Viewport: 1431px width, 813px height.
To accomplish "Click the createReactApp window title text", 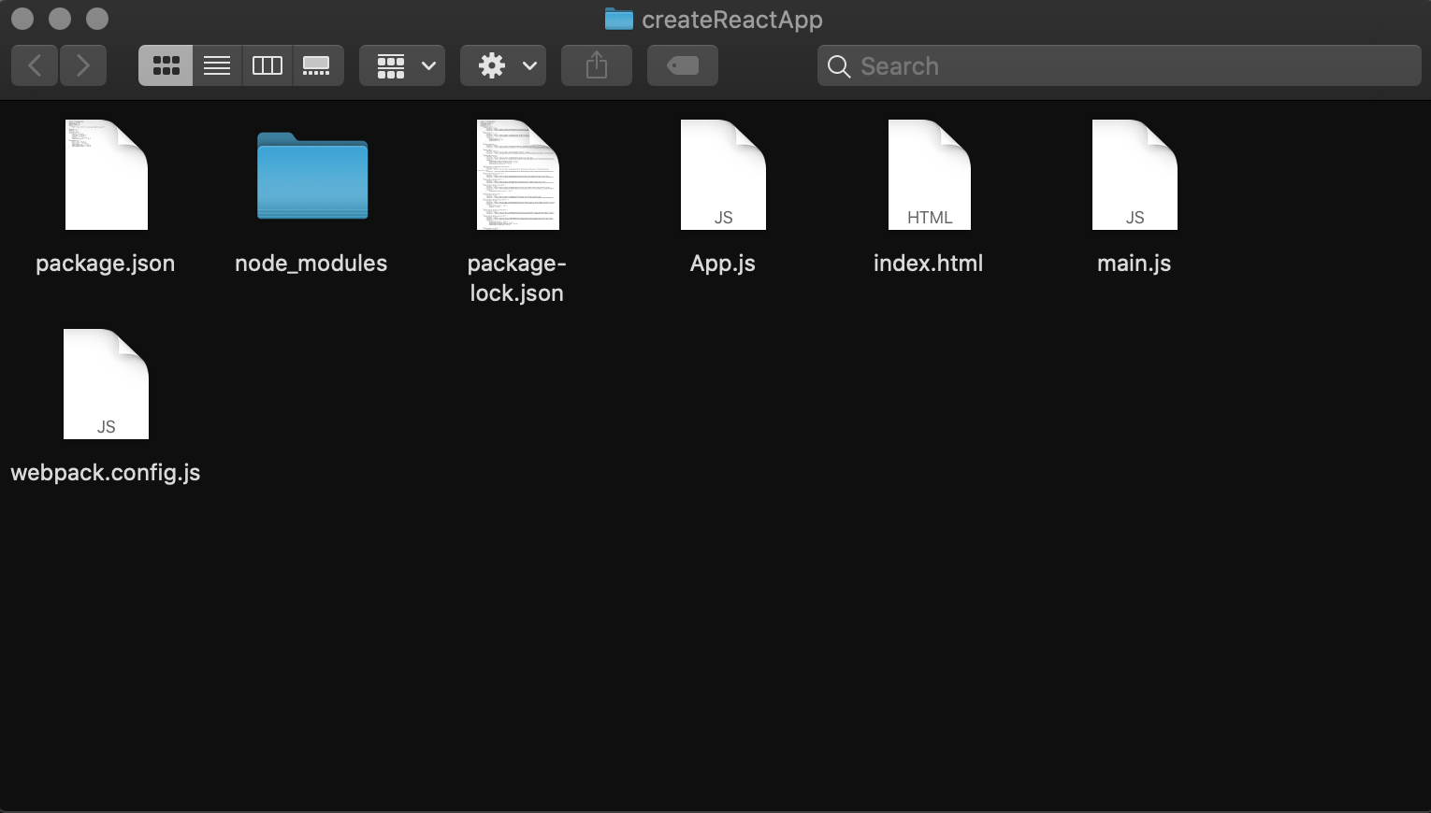I will (732, 20).
